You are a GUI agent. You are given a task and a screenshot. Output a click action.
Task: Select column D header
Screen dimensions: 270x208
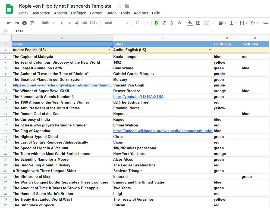click(x=255, y=38)
